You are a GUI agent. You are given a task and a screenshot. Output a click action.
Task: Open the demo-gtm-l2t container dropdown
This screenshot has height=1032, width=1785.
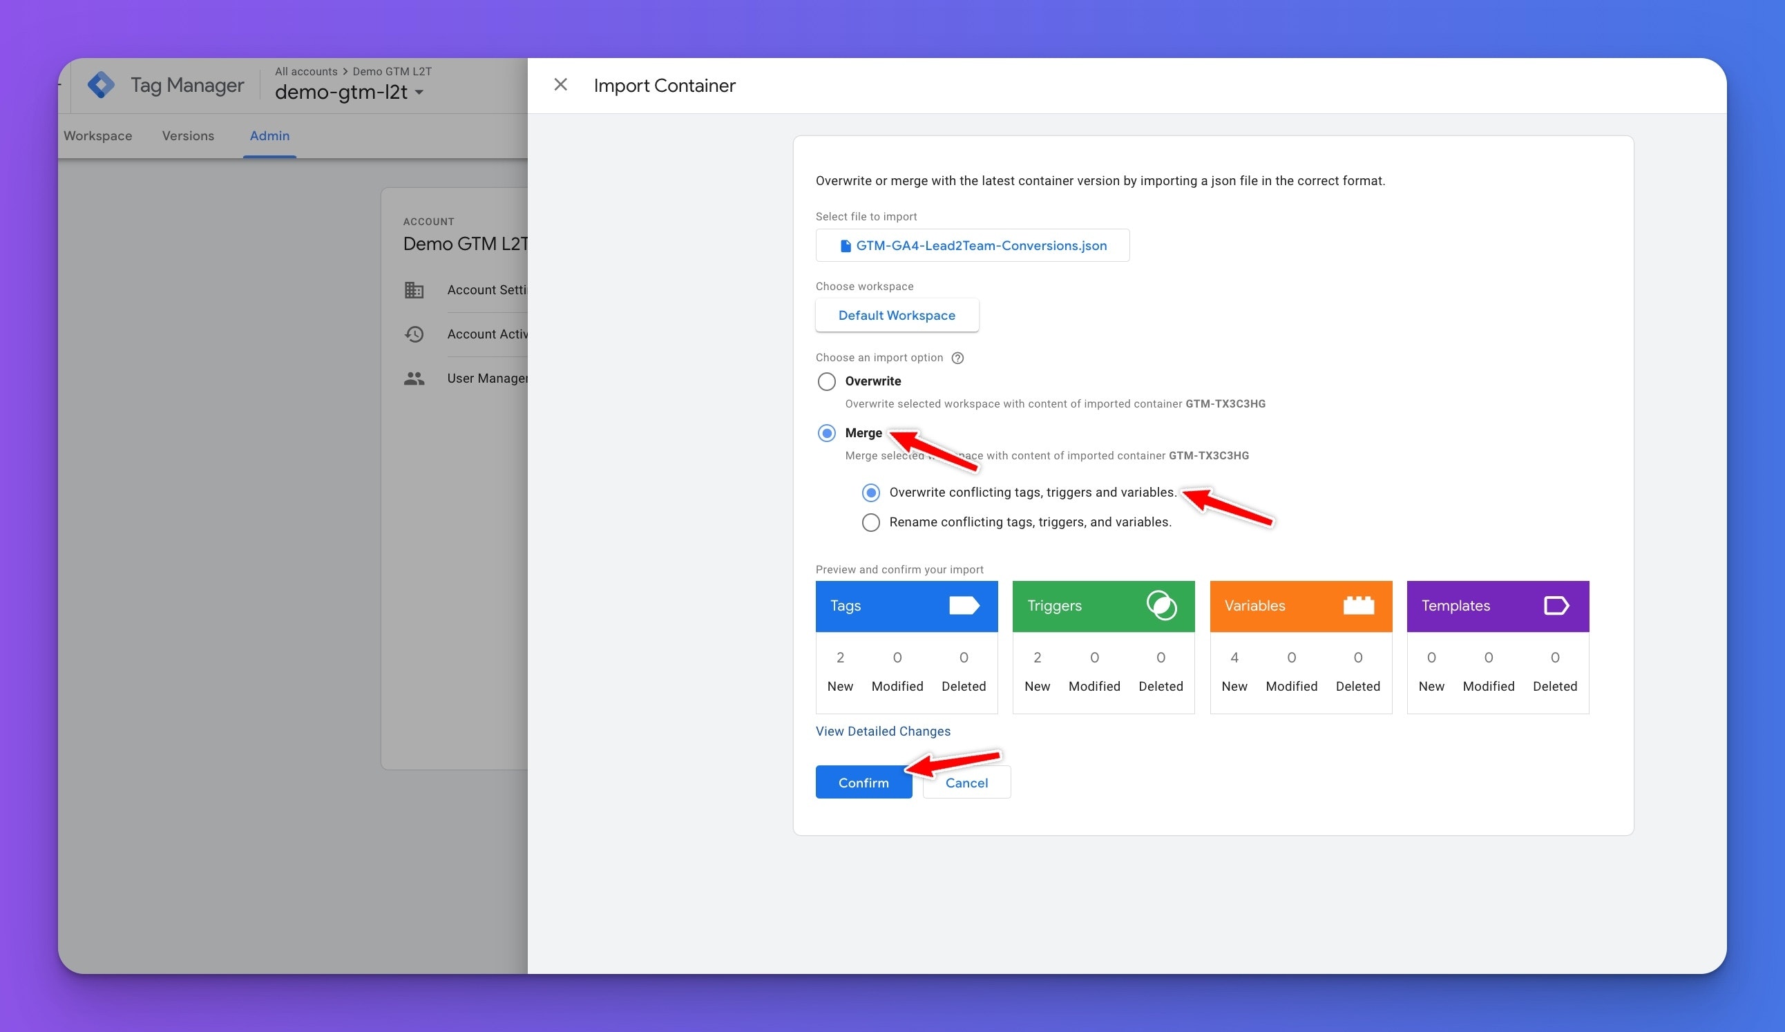click(x=350, y=92)
